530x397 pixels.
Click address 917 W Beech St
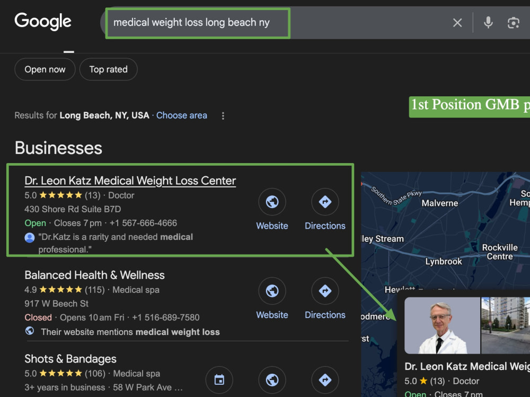57,304
